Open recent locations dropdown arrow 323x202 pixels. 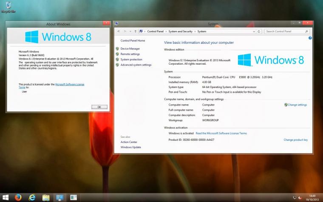tap(130, 31)
